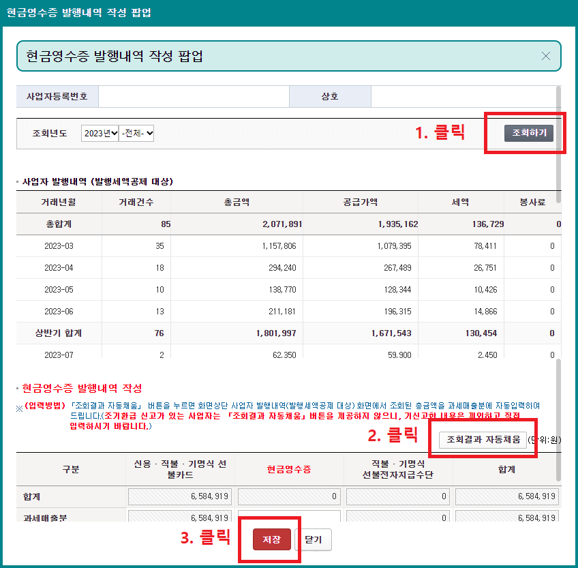Select the 2023-03 transaction row
Screen dimensions: 578x568
pyautogui.click(x=289, y=246)
